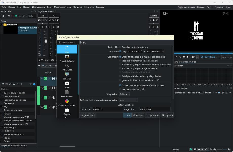Click the monitor play button
The image size is (233, 152).
pos(188,57)
